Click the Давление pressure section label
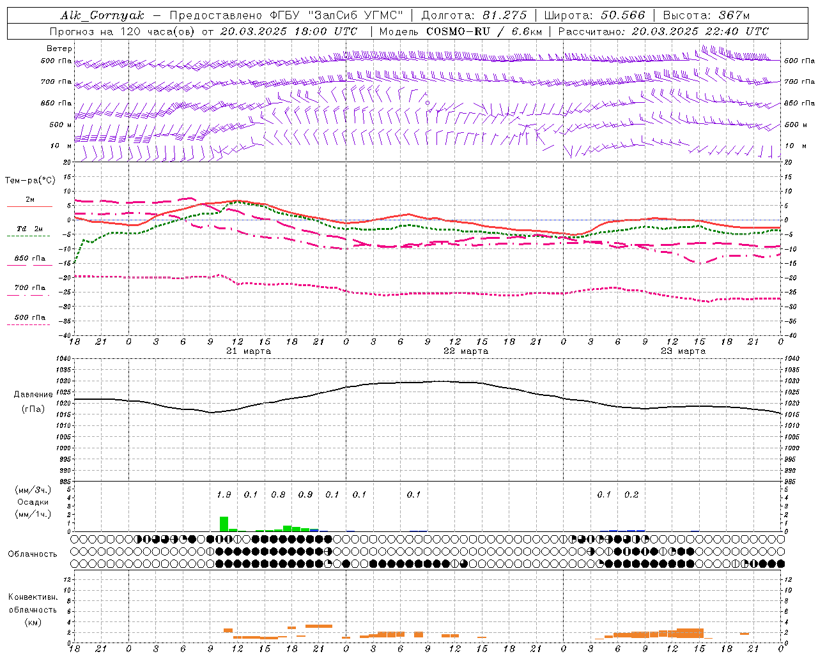Image resolution: width=818 pixels, height=654 pixels. (x=33, y=395)
